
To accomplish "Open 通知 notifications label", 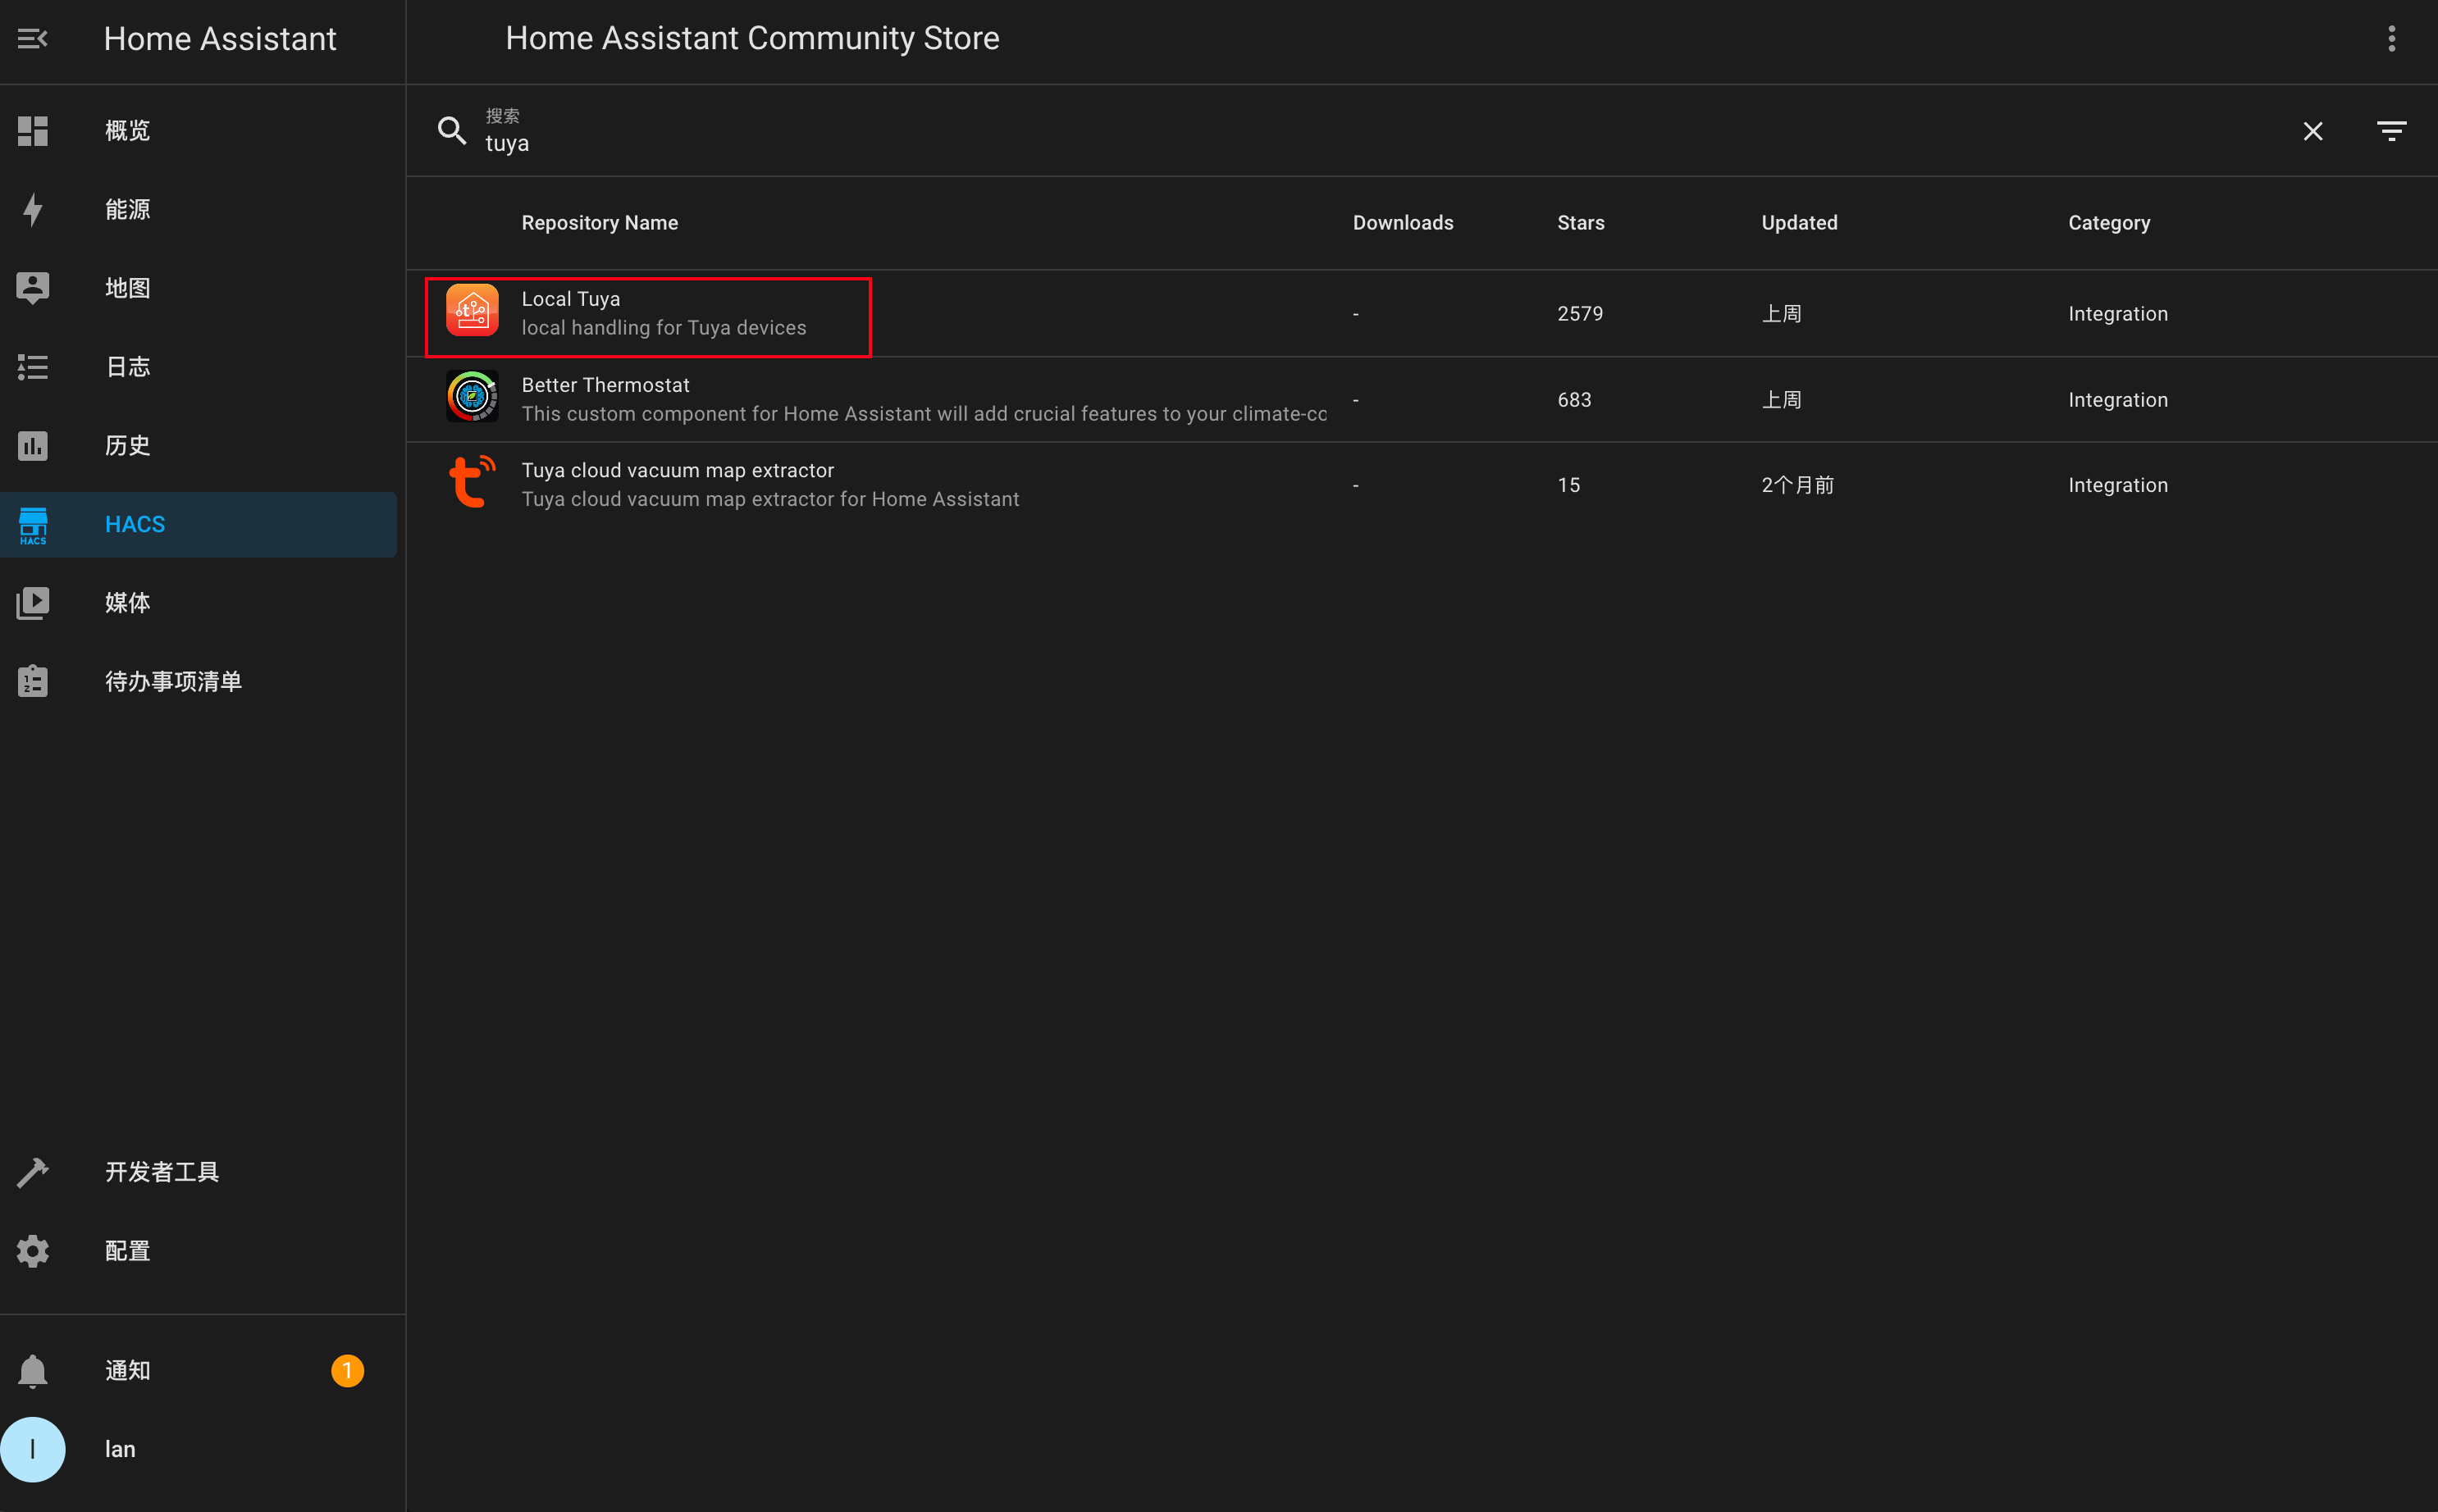I will point(128,1370).
